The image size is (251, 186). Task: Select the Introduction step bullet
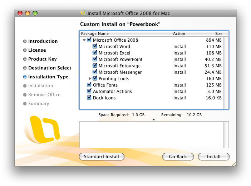coord(25,41)
